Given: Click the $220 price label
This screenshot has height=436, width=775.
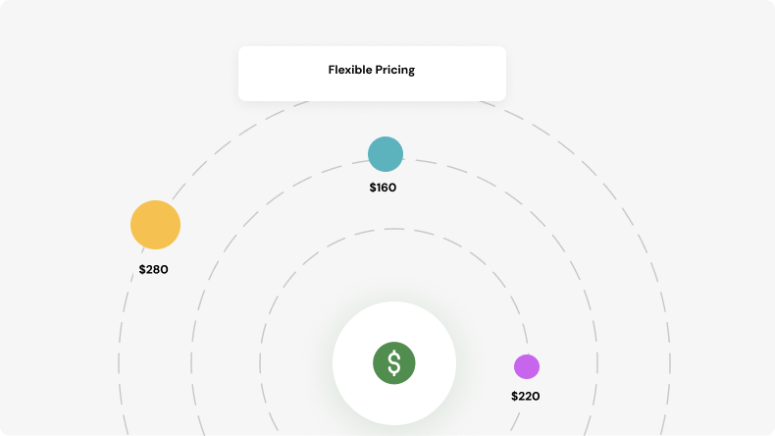Looking at the screenshot, I should click(x=525, y=397).
